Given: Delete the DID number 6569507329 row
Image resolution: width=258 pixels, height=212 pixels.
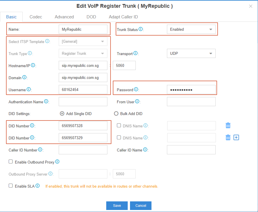Looking at the screenshot, I should [228, 137].
